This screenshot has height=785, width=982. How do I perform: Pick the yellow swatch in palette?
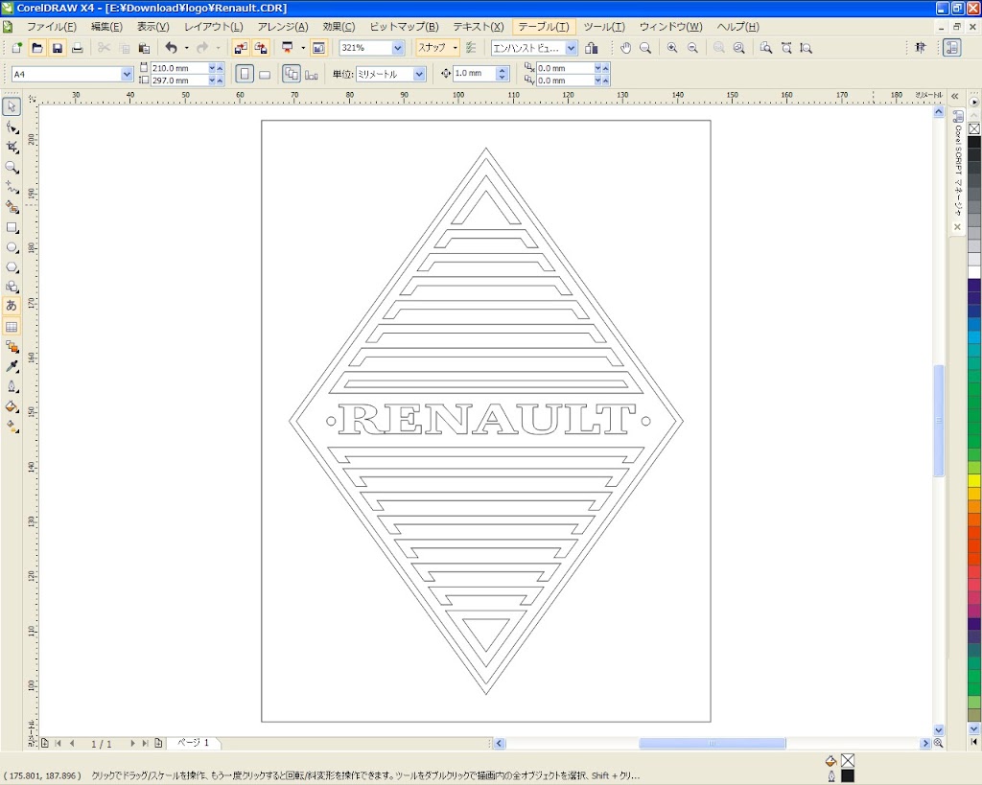pos(974,480)
